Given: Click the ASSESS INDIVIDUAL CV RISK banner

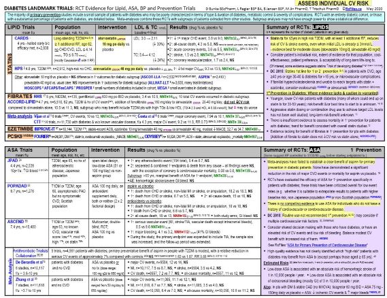Looking at the screenshot, I should click(x=333, y=3).
